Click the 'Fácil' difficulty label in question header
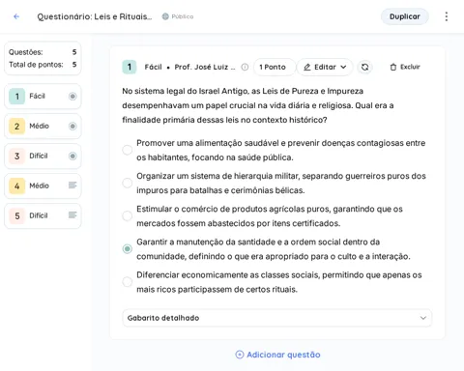This screenshot has width=464, height=371. tap(153, 67)
